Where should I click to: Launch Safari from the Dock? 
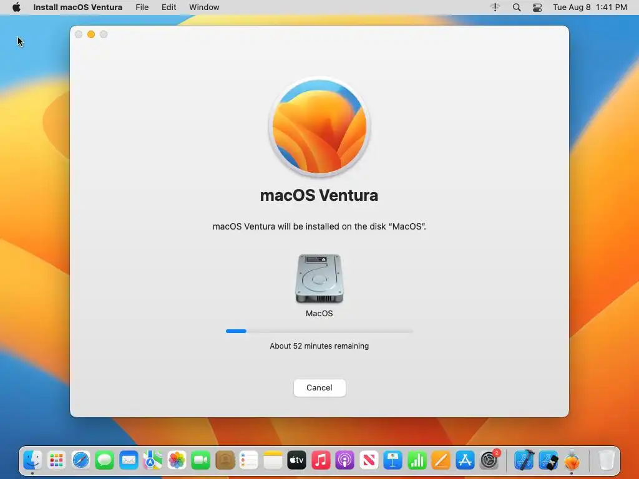pyautogui.click(x=80, y=461)
